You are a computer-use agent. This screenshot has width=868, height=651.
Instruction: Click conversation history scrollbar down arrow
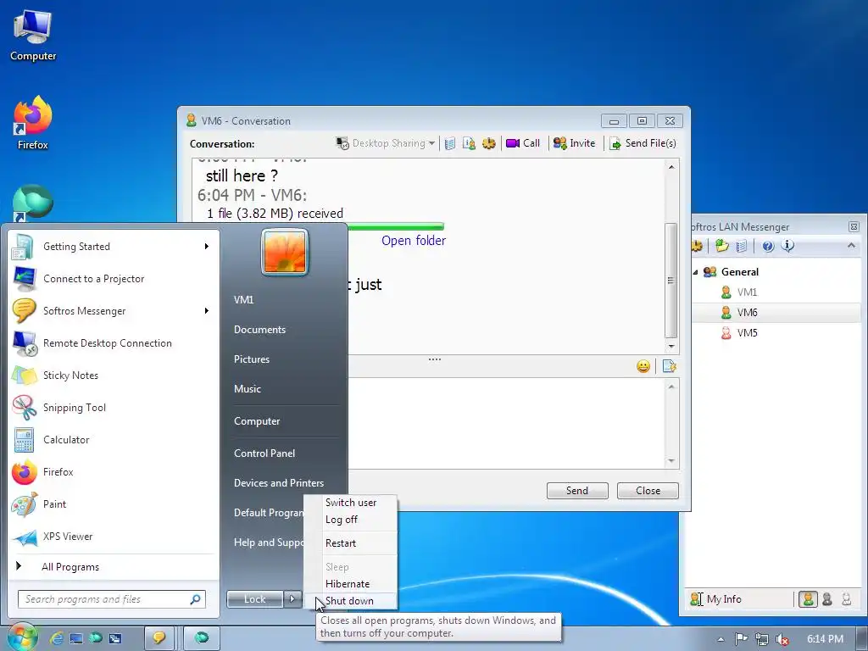671,347
